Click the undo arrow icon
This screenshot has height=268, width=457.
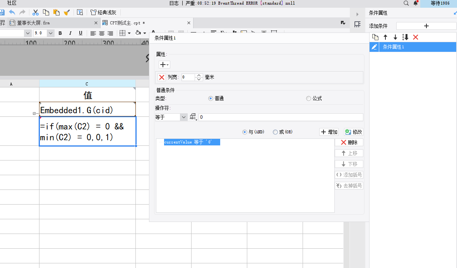coord(12,12)
